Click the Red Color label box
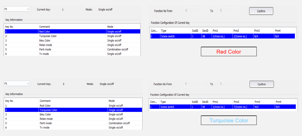302x136 pixels. point(229,52)
